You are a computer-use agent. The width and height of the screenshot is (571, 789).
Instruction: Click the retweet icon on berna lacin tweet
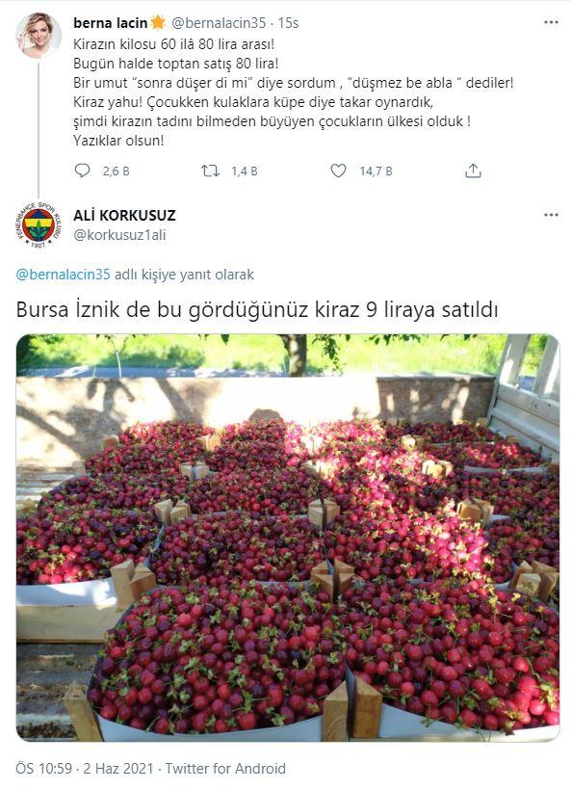point(210,171)
